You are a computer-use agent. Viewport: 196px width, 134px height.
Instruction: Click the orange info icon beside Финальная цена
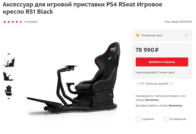[x=137, y=35]
